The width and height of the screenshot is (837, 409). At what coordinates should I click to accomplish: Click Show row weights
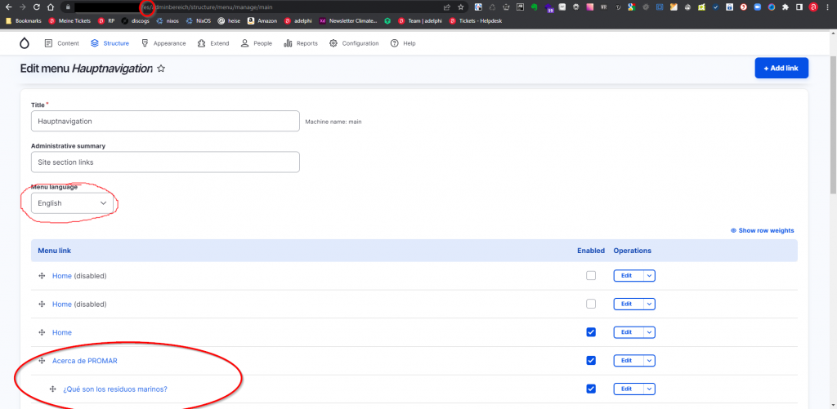tap(762, 230)
